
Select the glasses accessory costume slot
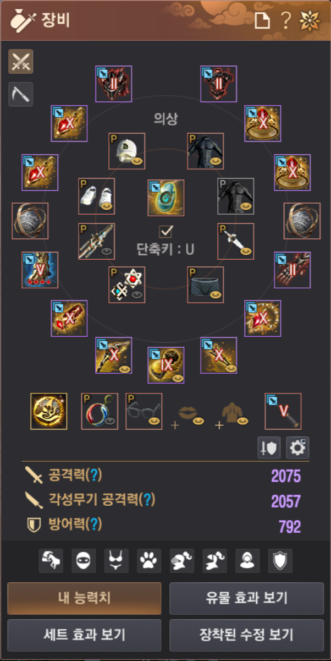[x=144, y=411]
